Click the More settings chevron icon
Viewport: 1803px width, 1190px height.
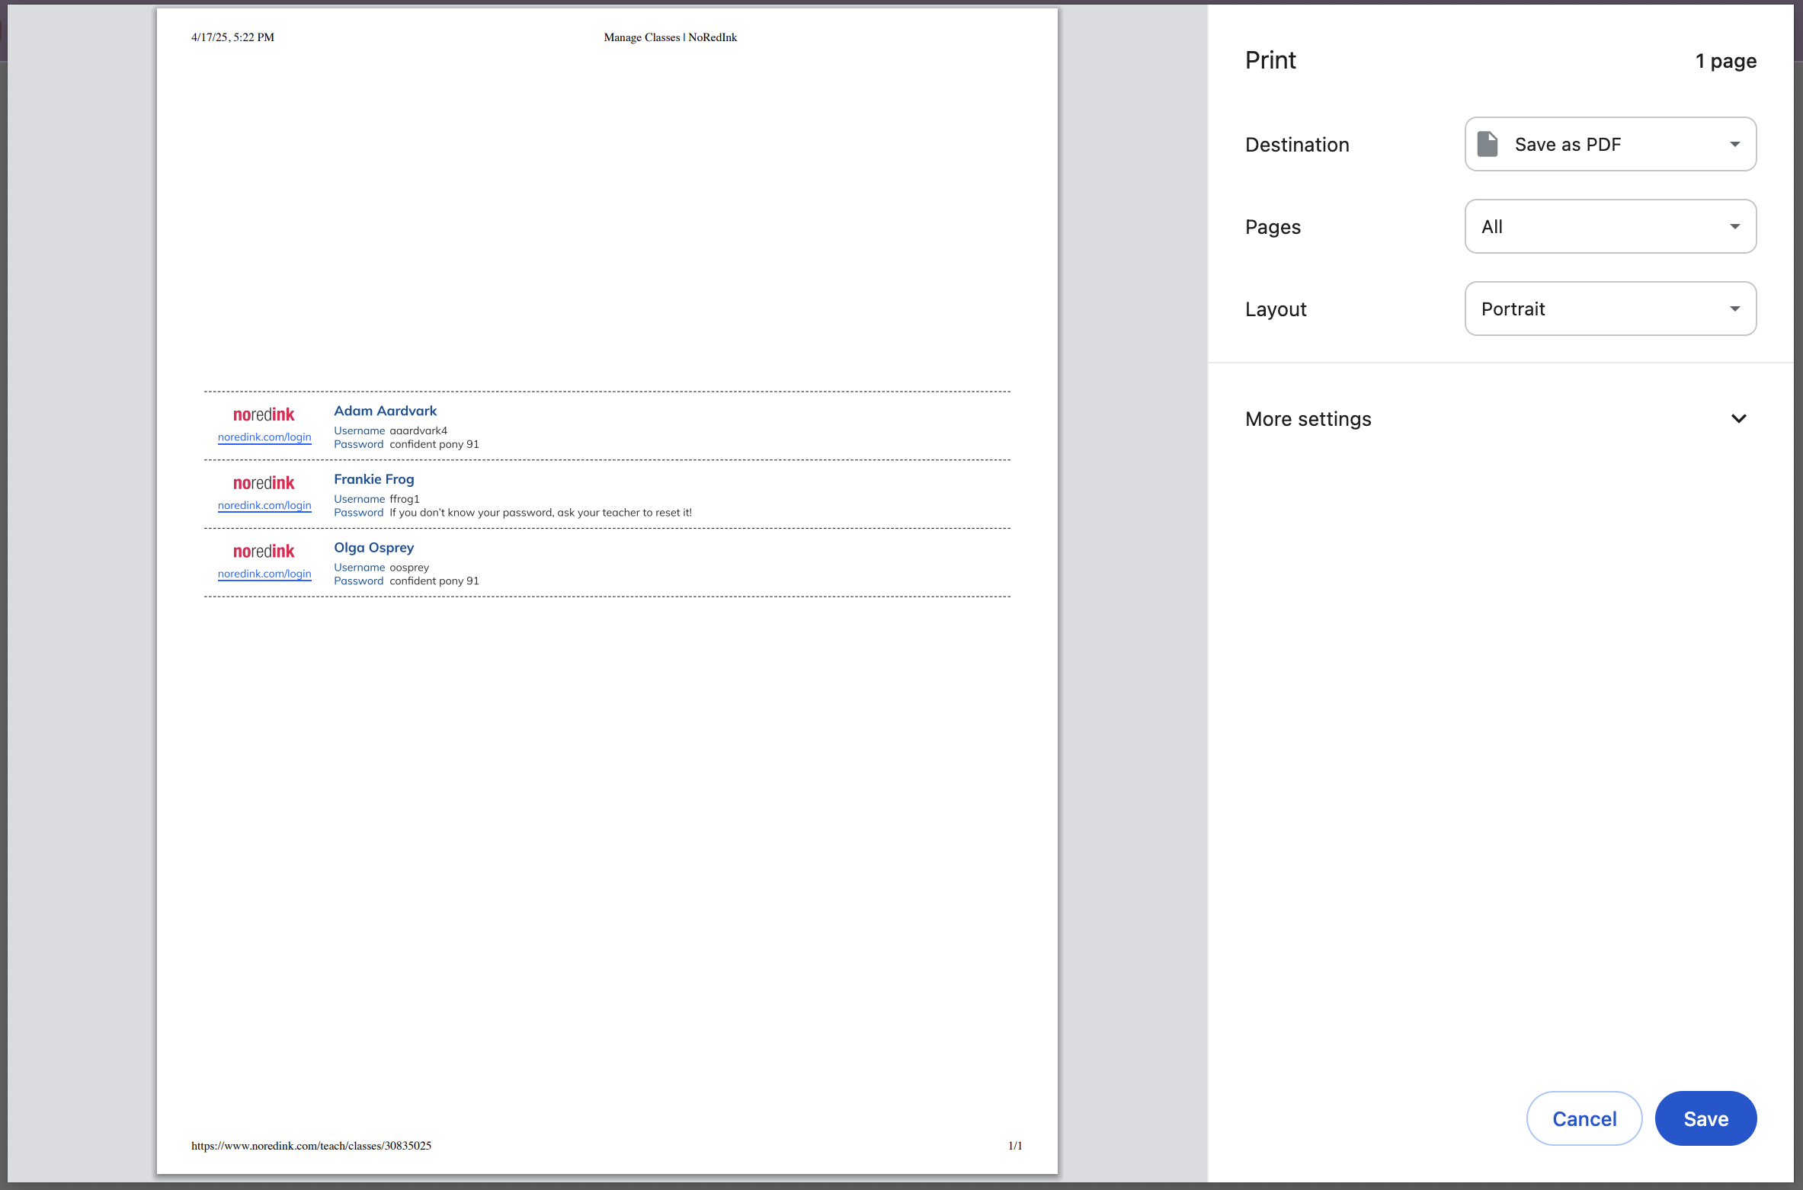(x=1740, y=418)
